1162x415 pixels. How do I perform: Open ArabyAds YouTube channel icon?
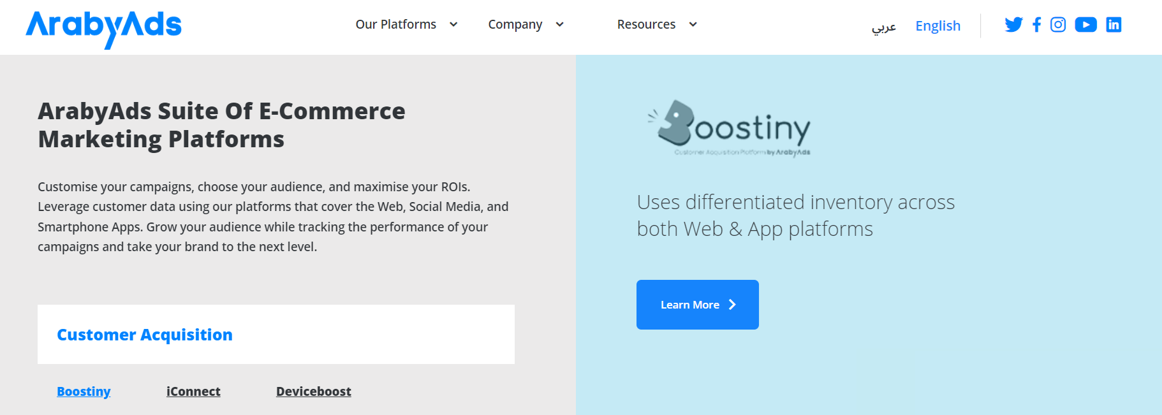[1085, 25]
